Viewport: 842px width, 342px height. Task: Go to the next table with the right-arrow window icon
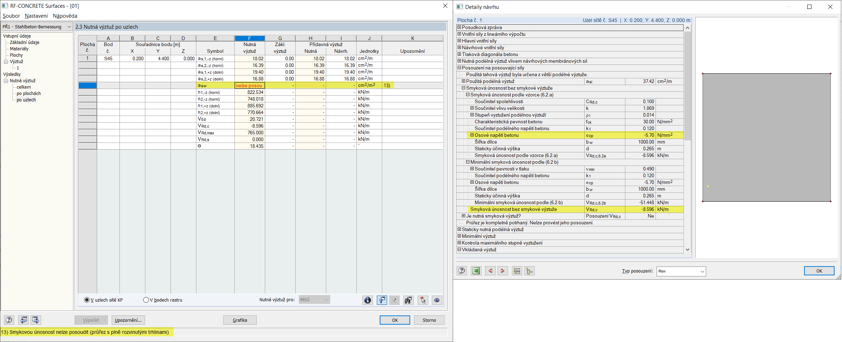pos(35,320)
